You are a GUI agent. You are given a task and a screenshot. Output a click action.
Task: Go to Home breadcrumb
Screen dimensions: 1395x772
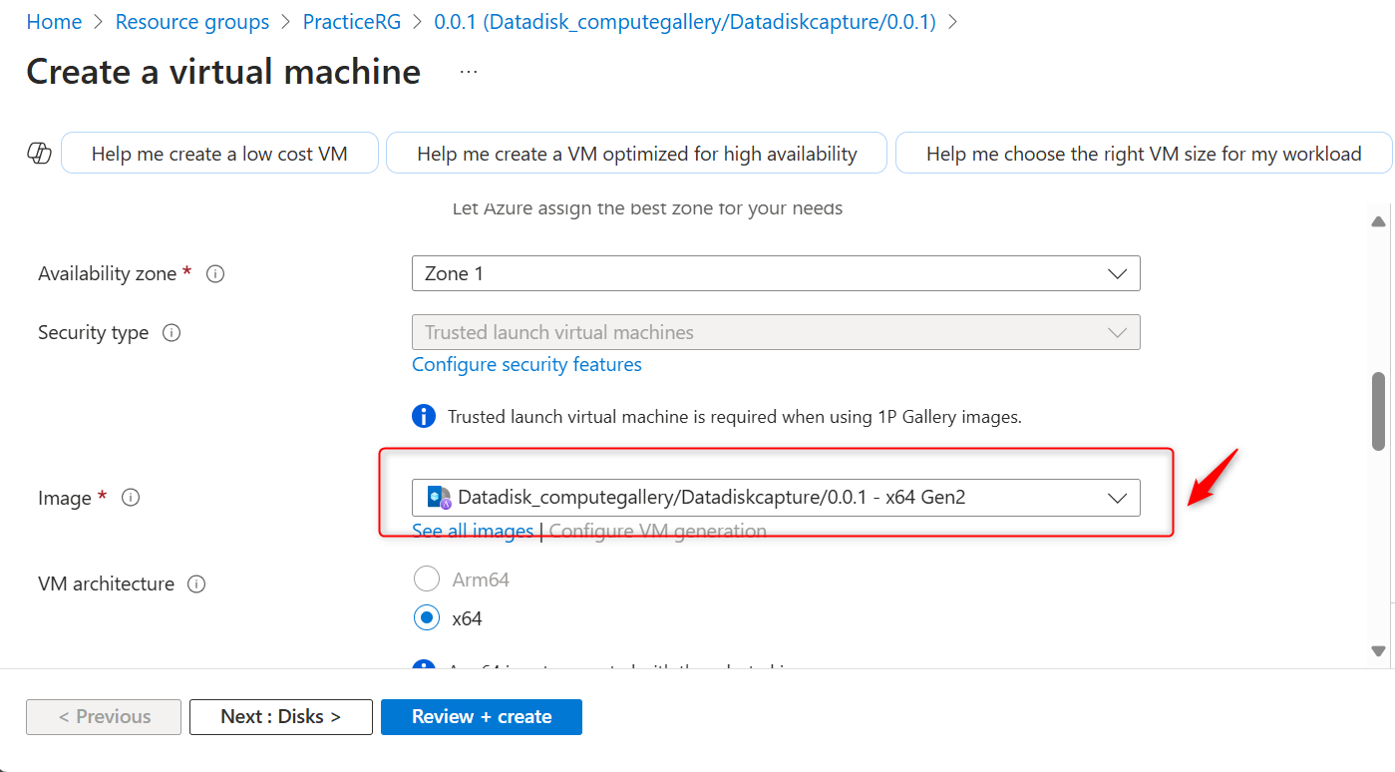[x=54, y=22]
